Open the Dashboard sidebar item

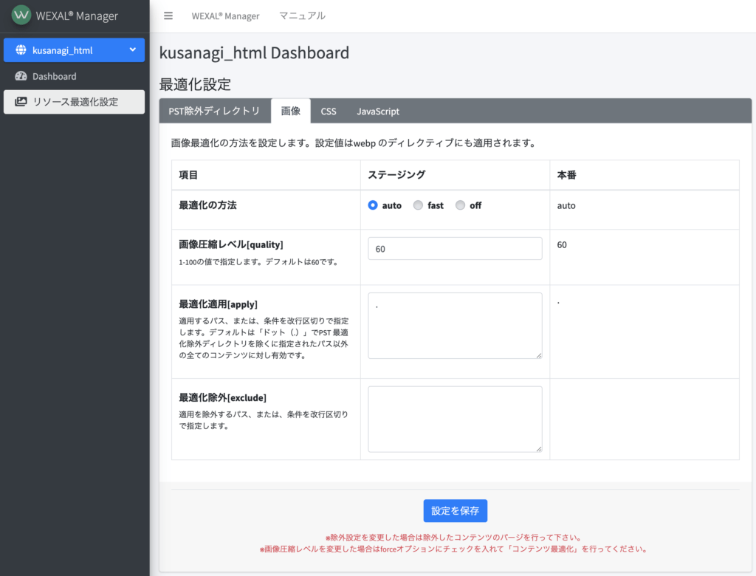(75, 76)
